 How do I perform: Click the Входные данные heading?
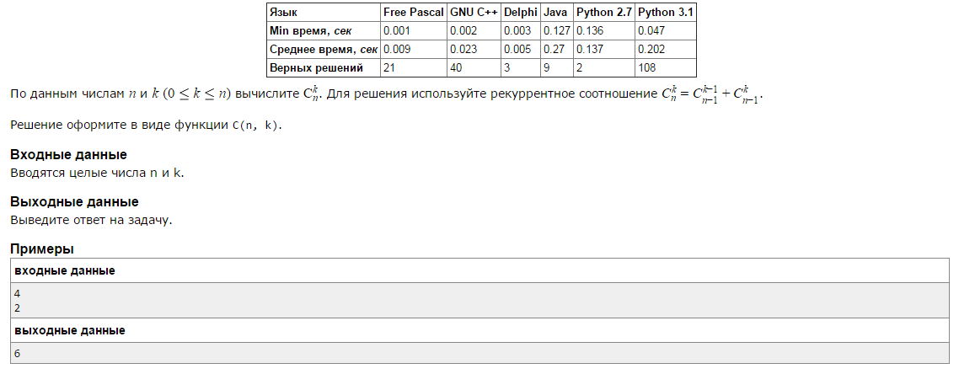(x=68, y=155)
